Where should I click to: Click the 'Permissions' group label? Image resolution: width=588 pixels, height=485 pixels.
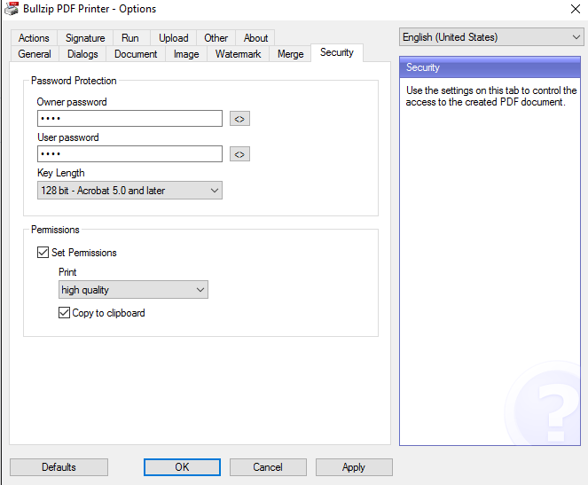point(55,230)
